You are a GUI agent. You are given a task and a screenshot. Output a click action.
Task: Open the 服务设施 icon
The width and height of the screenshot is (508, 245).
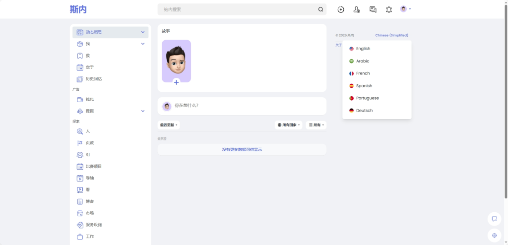80,225
